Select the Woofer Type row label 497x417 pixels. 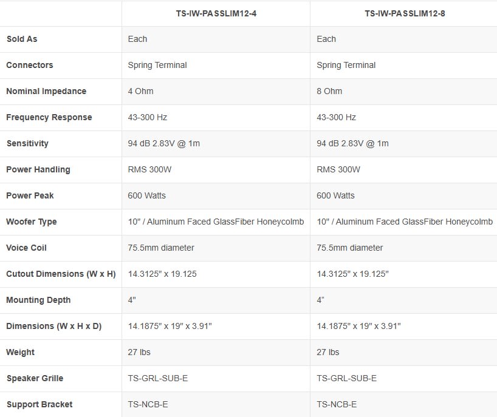click(x=32, y=222)
